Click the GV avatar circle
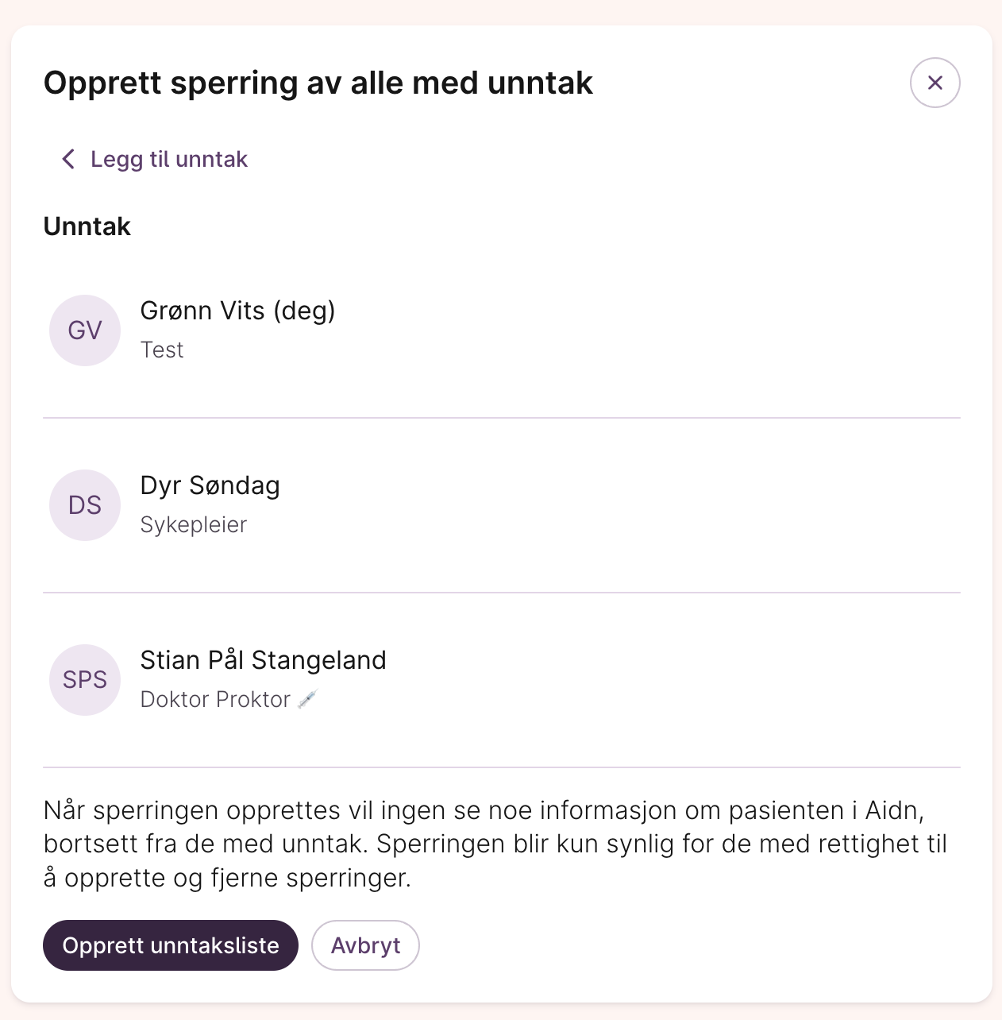This screenshot has height=1020, width=1002. click(85, 330)
